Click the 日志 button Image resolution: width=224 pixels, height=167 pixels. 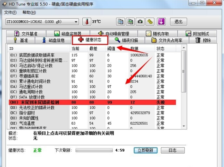(x=173, y=150)
